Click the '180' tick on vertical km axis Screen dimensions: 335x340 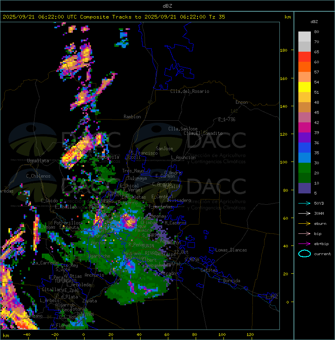pyautogui.click(x=283, y=50)
